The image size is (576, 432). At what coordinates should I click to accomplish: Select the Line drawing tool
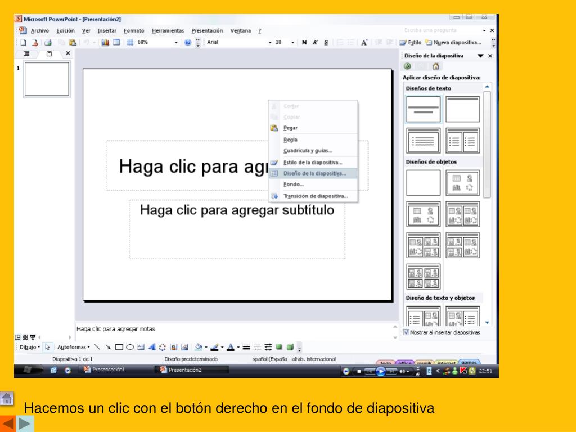click(97, 347)
